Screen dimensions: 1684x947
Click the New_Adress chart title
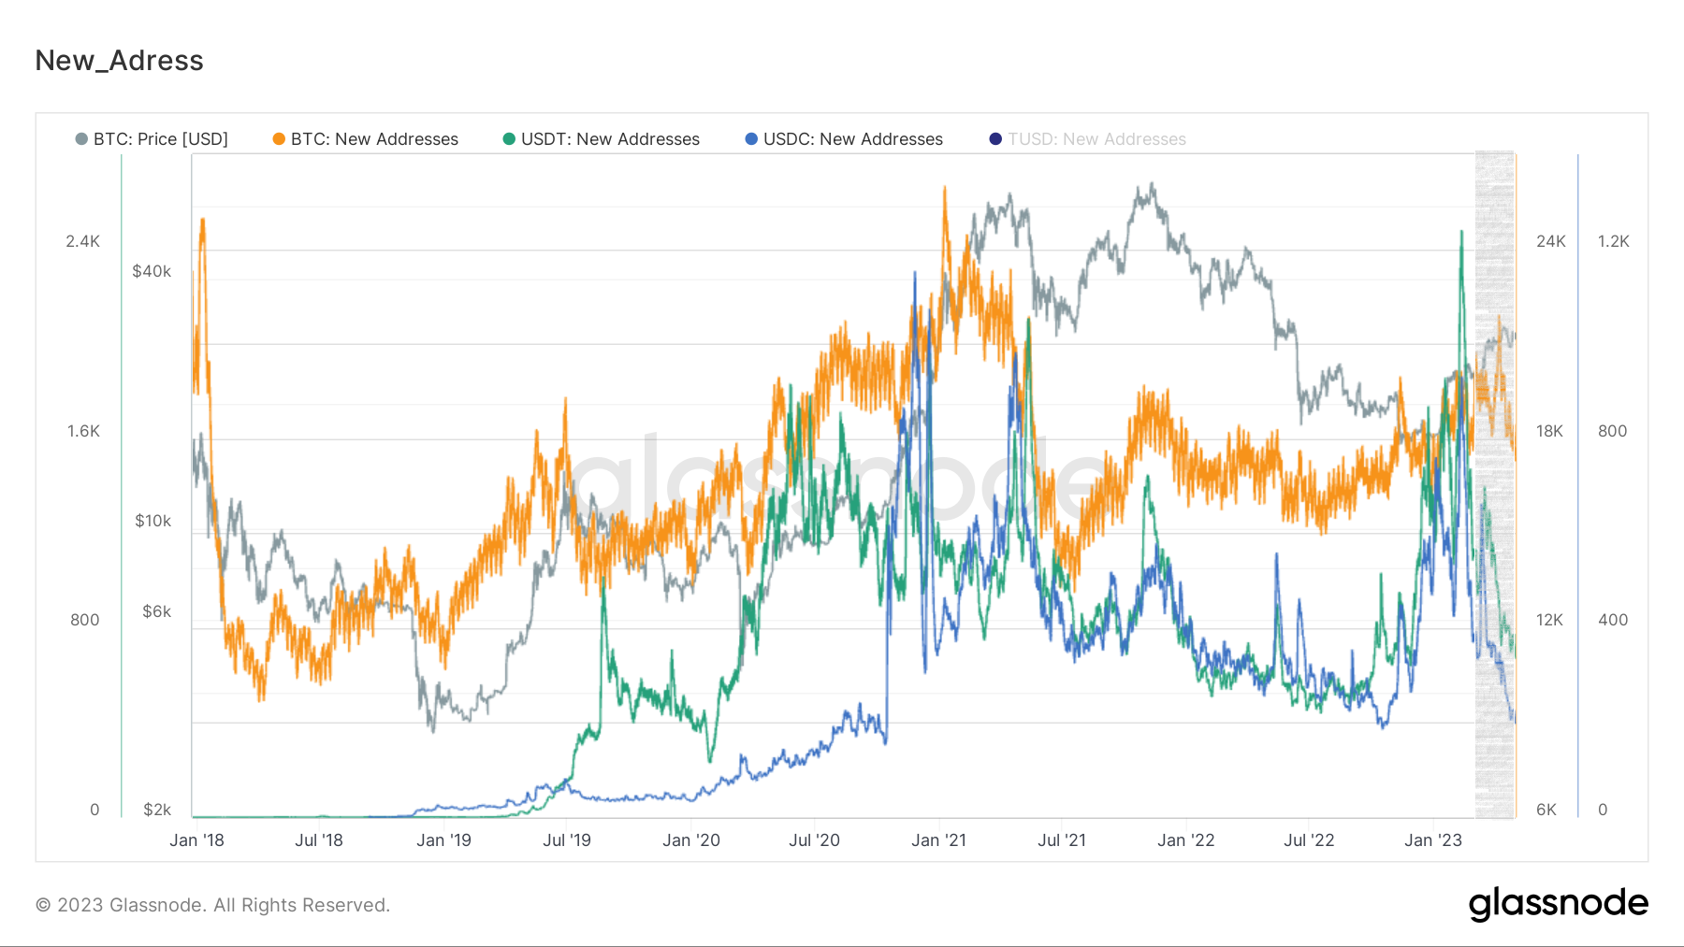tap(119, 61)
